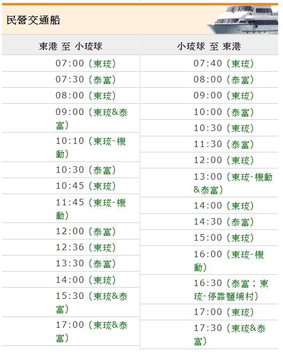Viewport: 283px width, 355px height.
Task: Select the 07:30 (泰富) departure from 東港
Action: coord(86,80)
